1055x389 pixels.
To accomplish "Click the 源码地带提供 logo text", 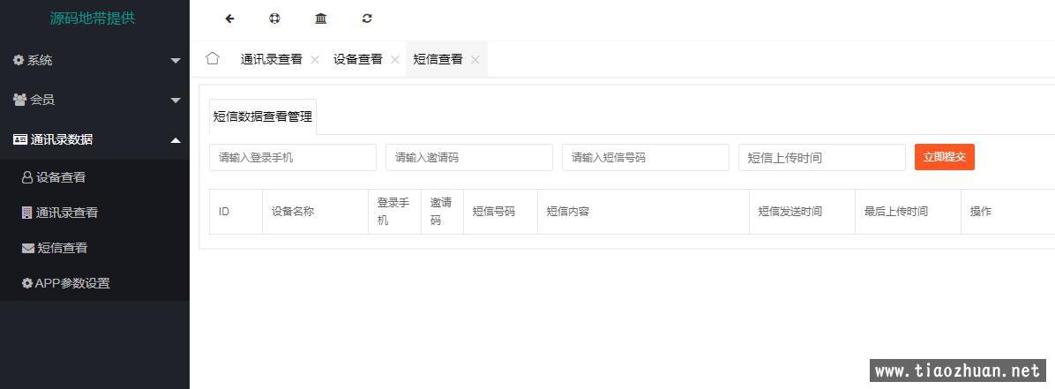I will [93, 19].
